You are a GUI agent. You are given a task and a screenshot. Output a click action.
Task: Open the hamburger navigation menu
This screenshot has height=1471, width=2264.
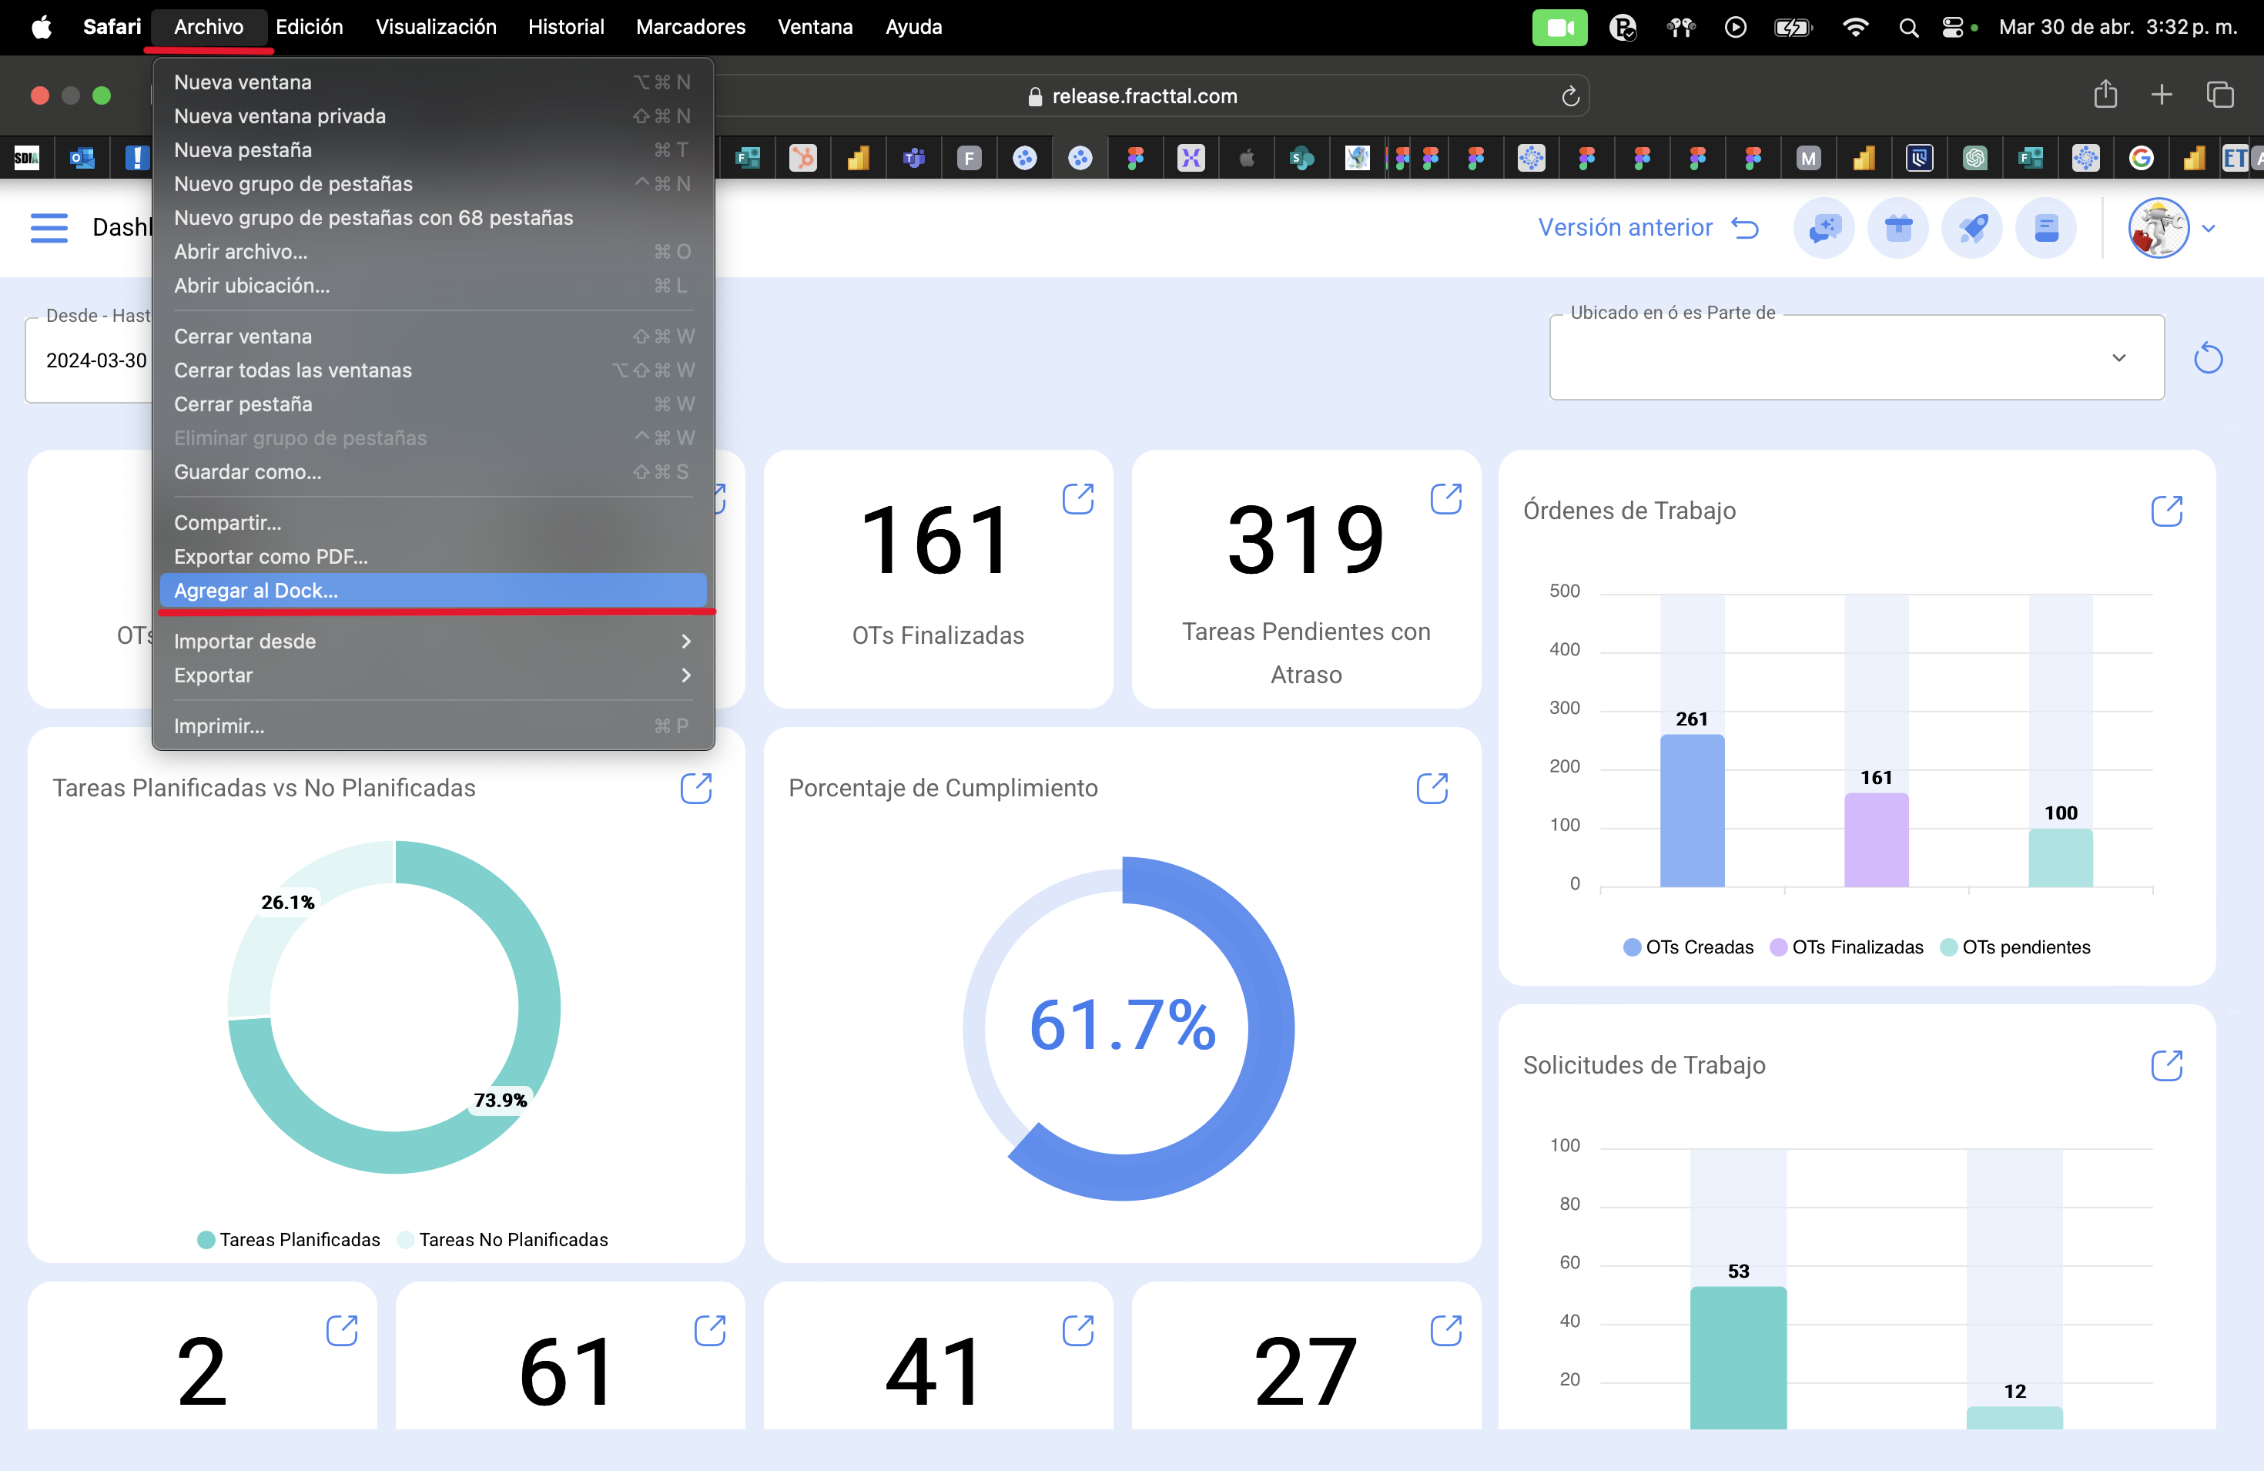[x=49, y=229]
